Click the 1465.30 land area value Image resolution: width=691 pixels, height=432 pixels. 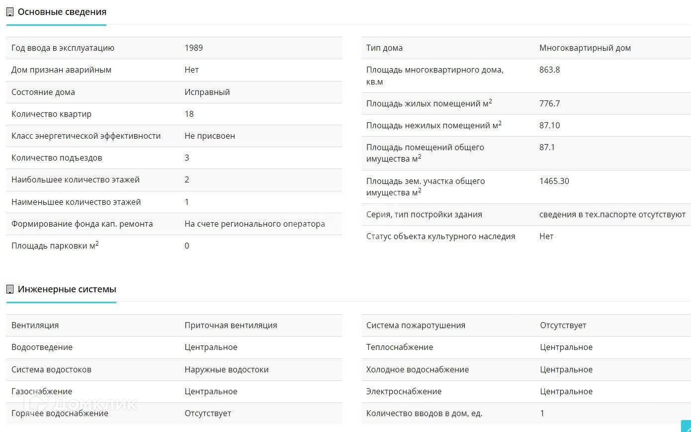click(x=554, y=181)
